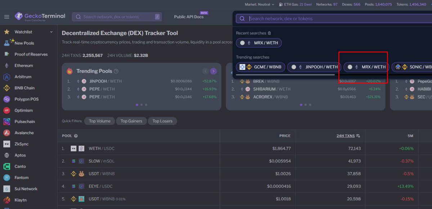Choose the Arbitrum network icon
This screenshot has height=209, width=432.
(x=6, y=77)
